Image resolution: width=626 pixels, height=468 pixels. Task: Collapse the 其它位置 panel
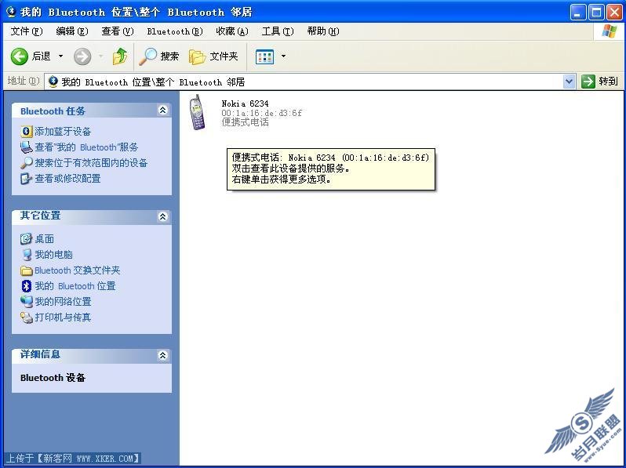pyautogui.click(x=162, y=216)
